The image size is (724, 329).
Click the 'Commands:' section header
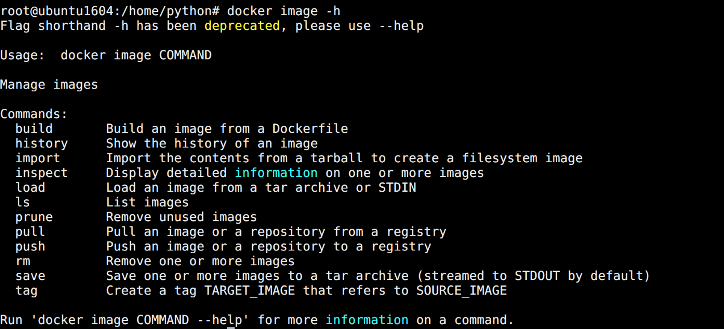point(34,114)
